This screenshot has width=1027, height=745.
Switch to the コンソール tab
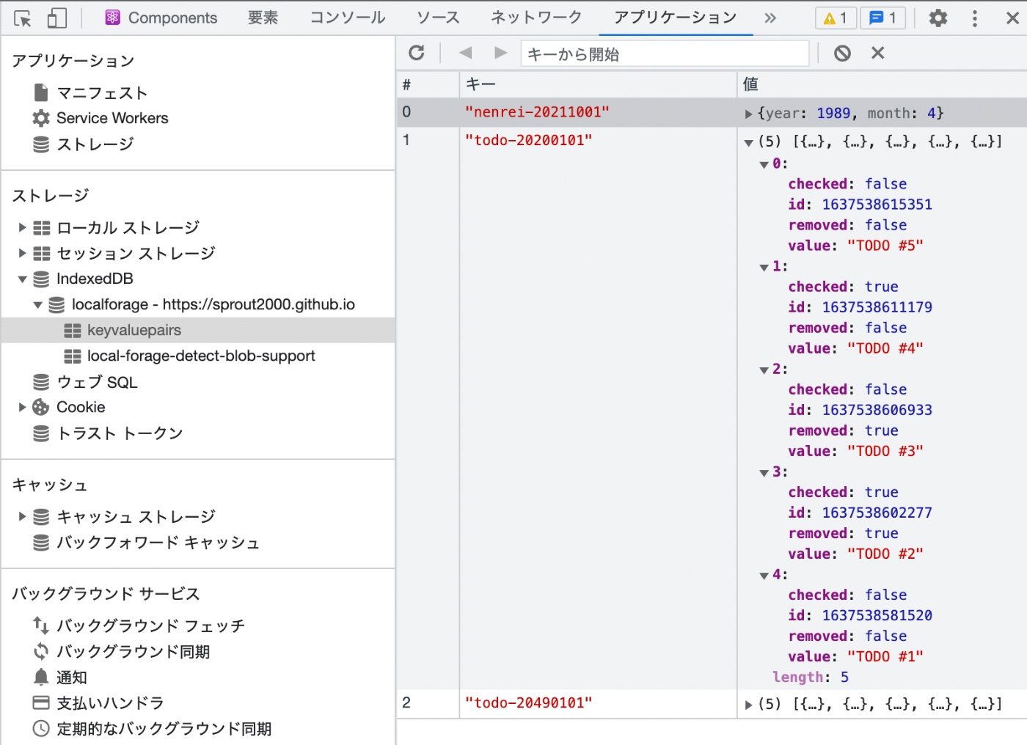pyautogui.click(x=348, y=18)
